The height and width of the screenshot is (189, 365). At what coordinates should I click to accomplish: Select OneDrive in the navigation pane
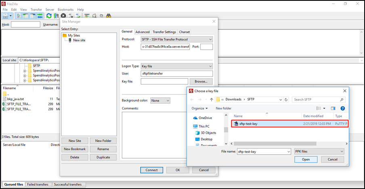click(x=203, y=118)
